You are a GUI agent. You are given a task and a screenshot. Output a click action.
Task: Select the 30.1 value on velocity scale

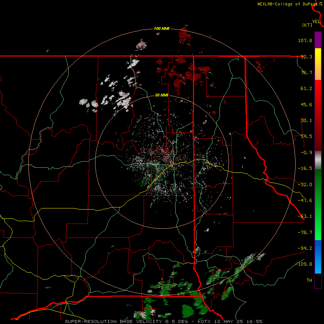pos(306,121)
